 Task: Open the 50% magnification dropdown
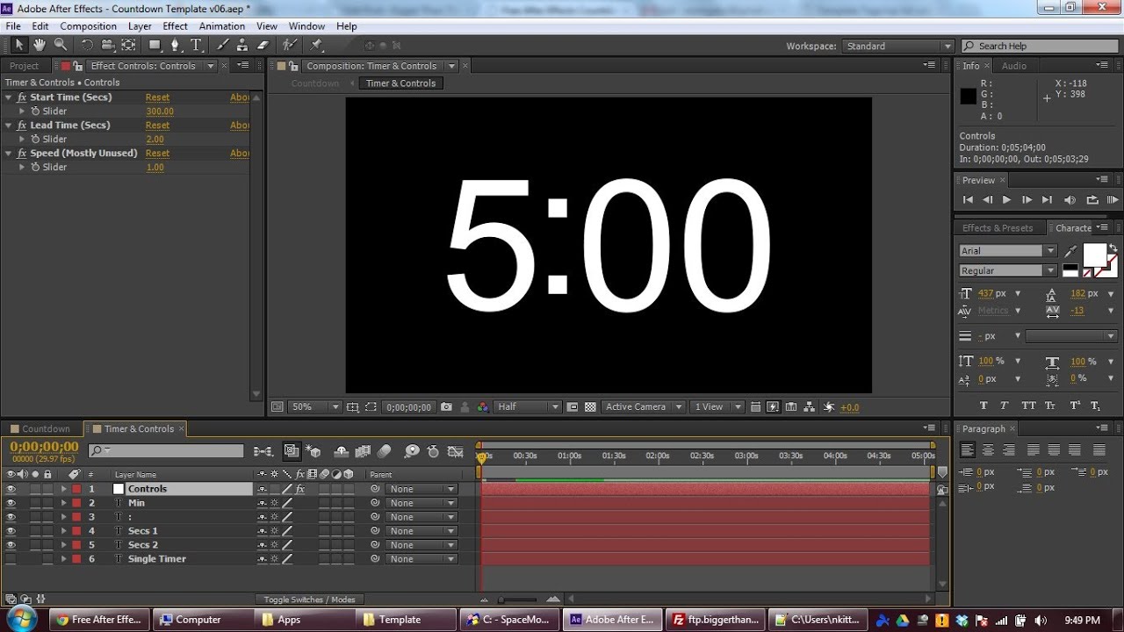[x=314, y=407]
